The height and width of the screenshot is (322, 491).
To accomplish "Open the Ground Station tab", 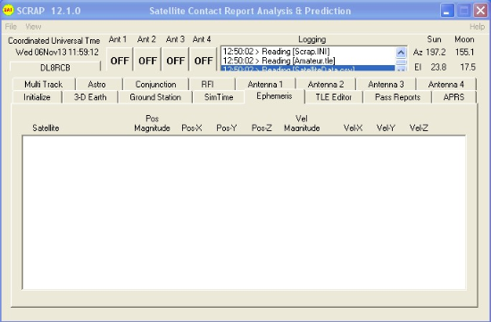I will point(155,97).
